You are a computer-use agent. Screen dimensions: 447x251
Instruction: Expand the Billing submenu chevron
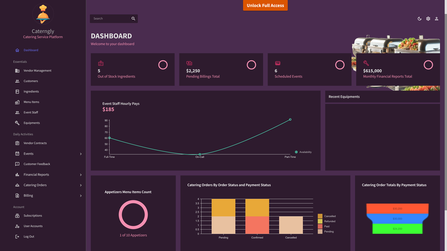[80, 196]
